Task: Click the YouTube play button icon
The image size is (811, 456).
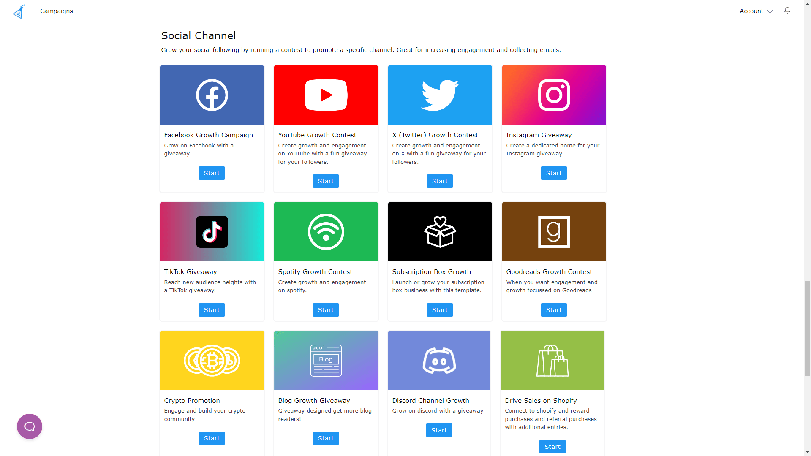Action: point(326,95)
